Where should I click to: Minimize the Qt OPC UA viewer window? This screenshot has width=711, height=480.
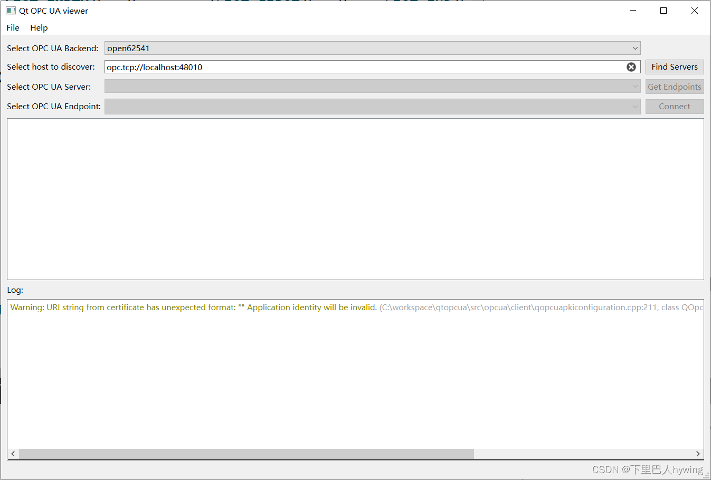pyautogui.click(x=633, y=11)
